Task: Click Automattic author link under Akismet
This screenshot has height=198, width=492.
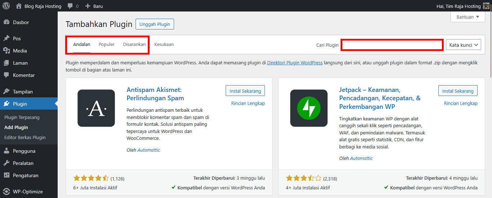Action: [x=149, y=150]
